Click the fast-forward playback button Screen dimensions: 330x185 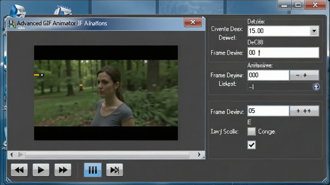pos(63,170)
